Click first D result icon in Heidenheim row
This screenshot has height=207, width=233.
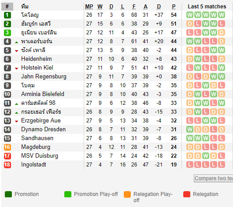[x=190, y=59]
